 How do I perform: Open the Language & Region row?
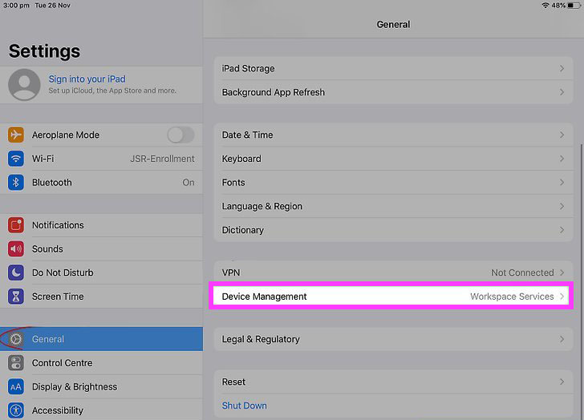click(393, 206)
